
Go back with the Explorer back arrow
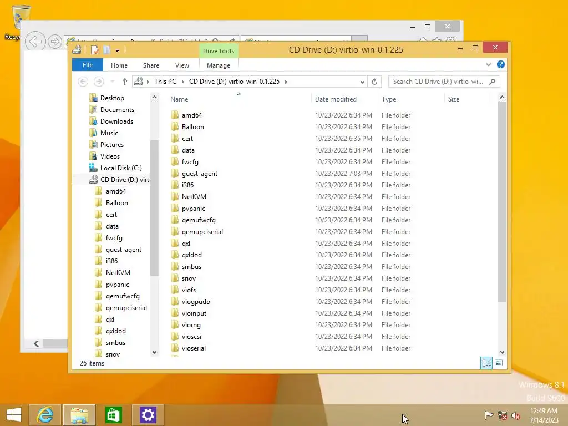[x=83, y=82]
